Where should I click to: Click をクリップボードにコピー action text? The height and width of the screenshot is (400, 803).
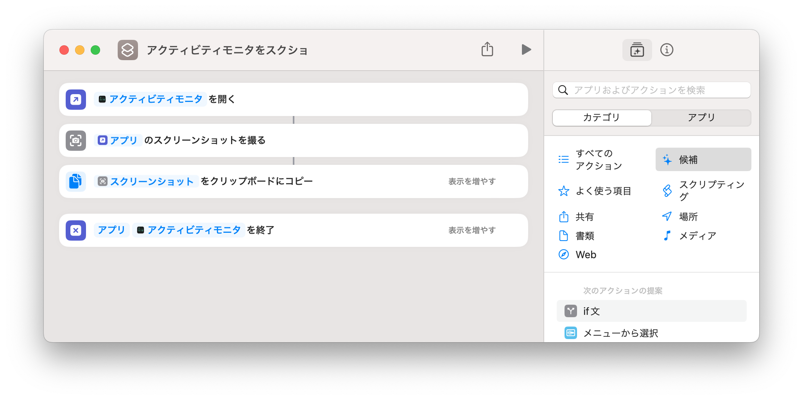point(256,181)
